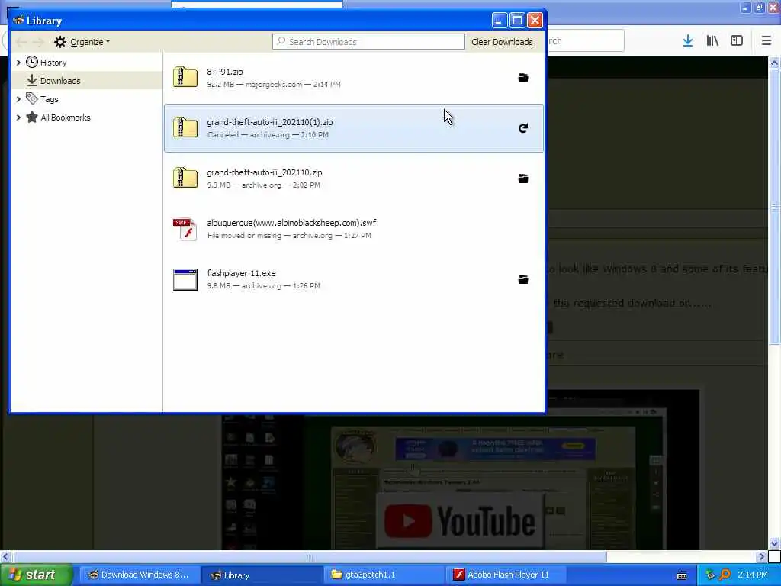Open Firefox downloads panel arrow icon

(688, 41)
